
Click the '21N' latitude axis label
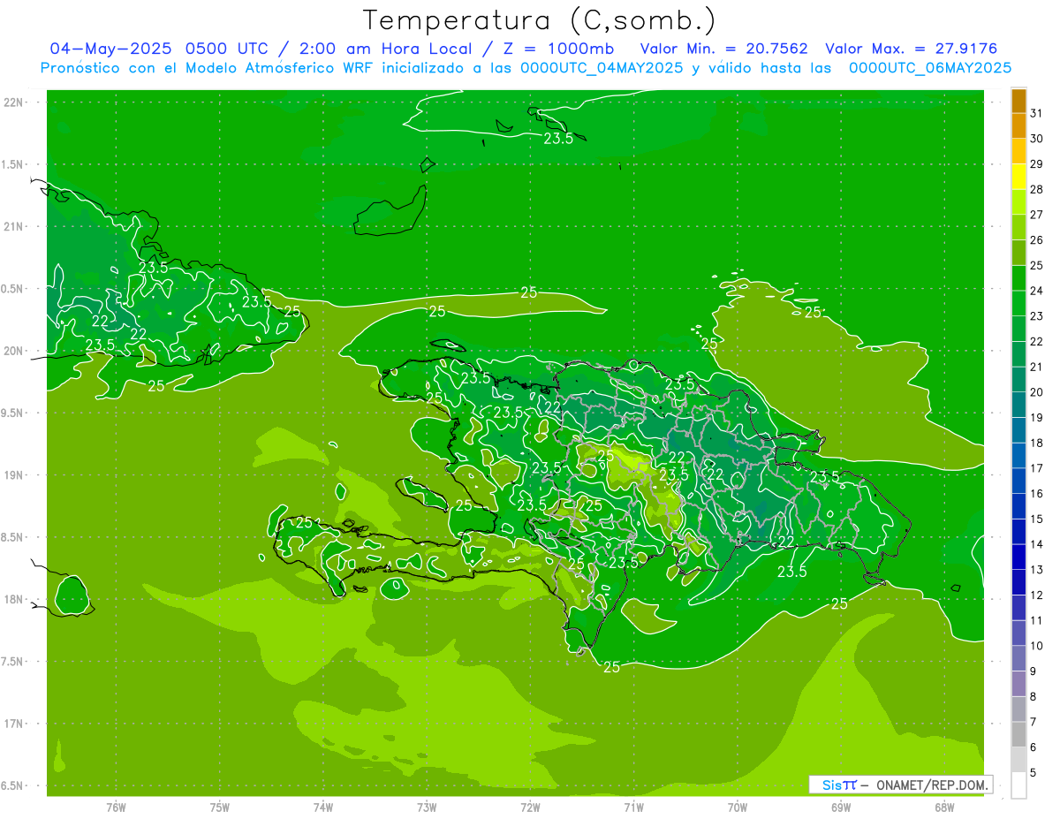(15, 226)
